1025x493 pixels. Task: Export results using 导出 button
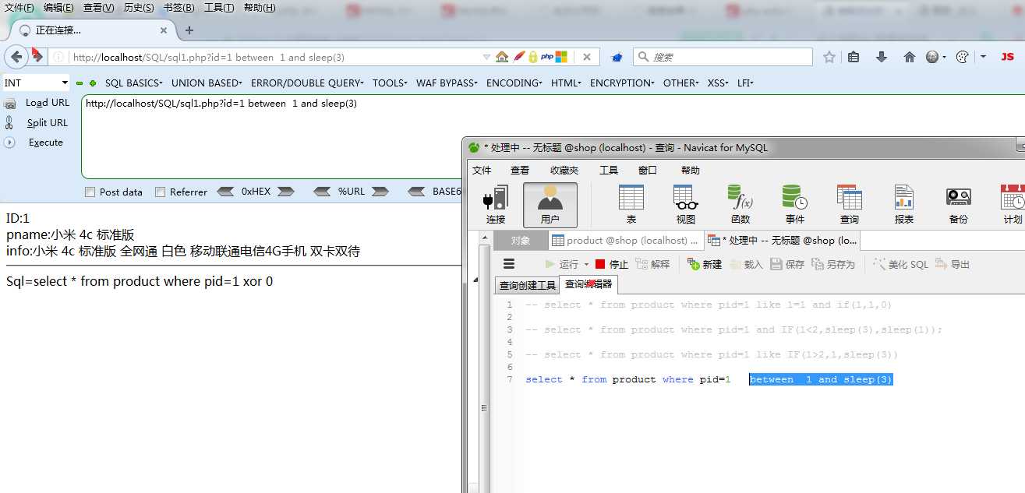point(952,264)
